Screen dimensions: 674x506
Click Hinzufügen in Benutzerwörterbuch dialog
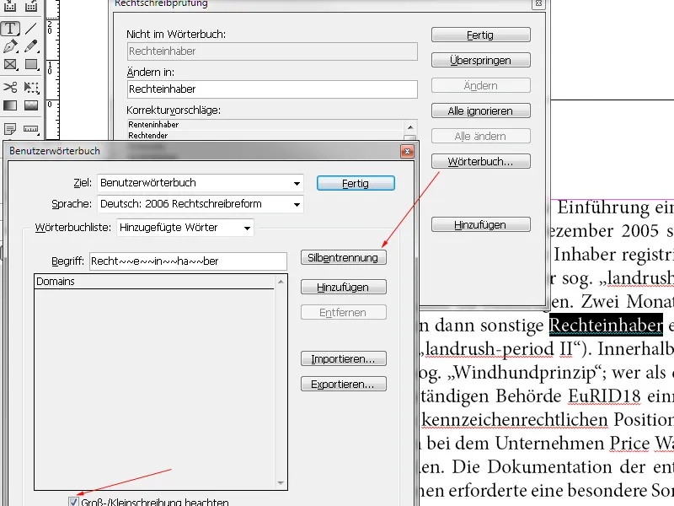(x=344, y=287)
